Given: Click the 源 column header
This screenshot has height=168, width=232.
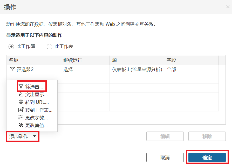Looking at the screenshot, I should pyautogui.click(x=137, y=60).
